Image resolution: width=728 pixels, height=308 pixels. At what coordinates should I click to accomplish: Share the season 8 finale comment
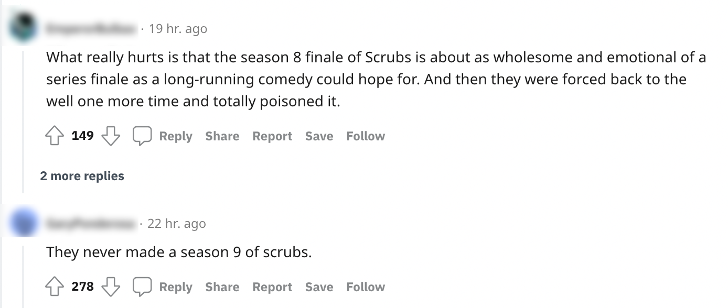(222, 136)
